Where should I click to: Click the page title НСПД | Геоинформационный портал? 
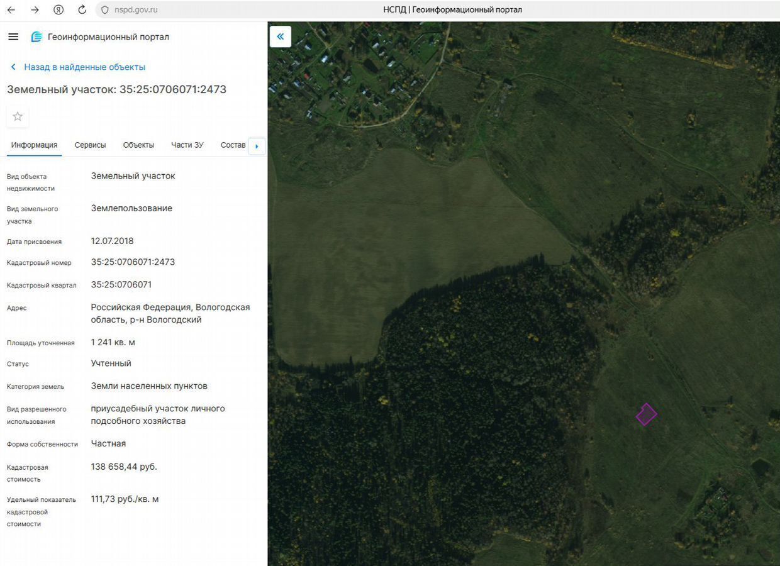click(x=452, y=9)
